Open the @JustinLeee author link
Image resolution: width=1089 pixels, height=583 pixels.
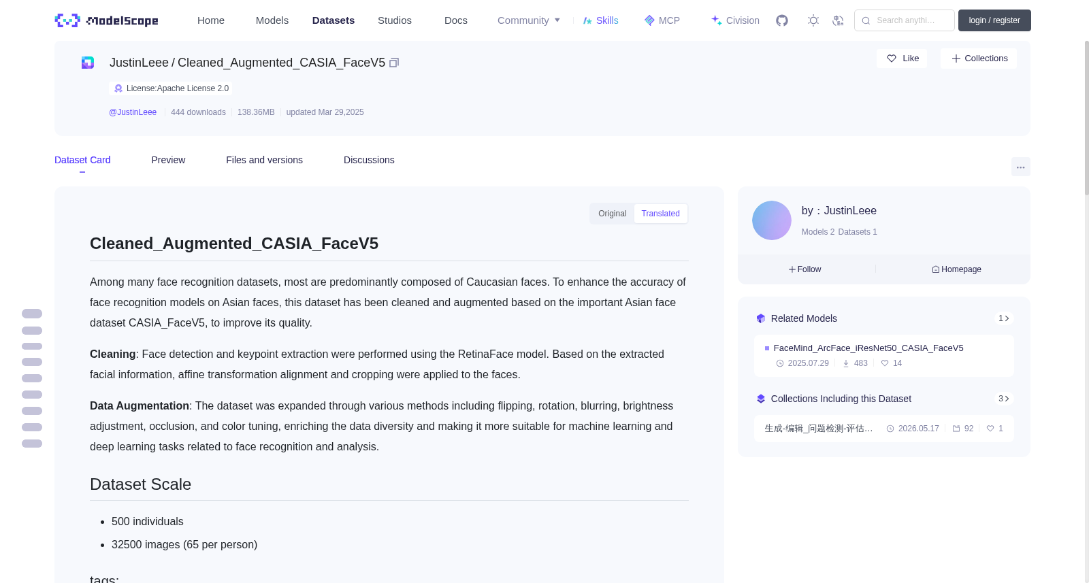133,112
